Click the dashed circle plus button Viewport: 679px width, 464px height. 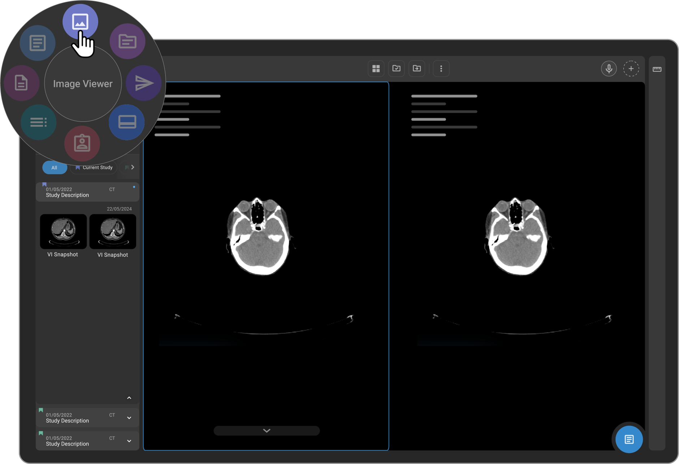631,69
